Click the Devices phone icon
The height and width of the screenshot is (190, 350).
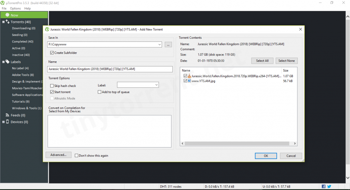coord(8,122)
